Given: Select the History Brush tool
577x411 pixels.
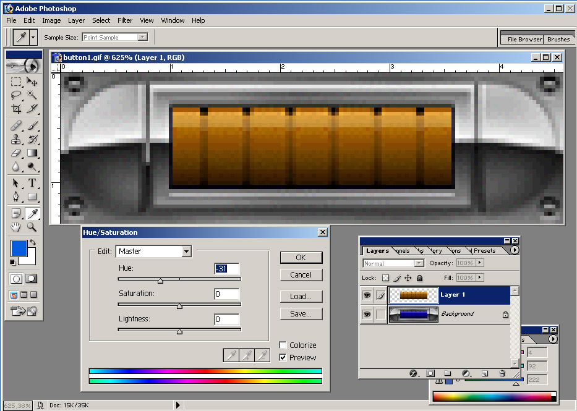Looking at the screenshot, I should pos(32,140).
